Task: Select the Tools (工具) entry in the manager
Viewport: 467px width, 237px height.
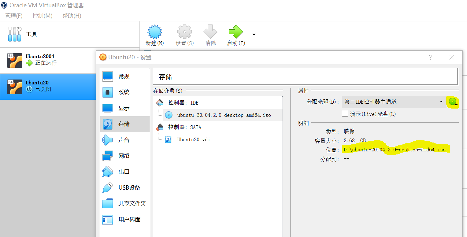Action: (x=70, y=34)
